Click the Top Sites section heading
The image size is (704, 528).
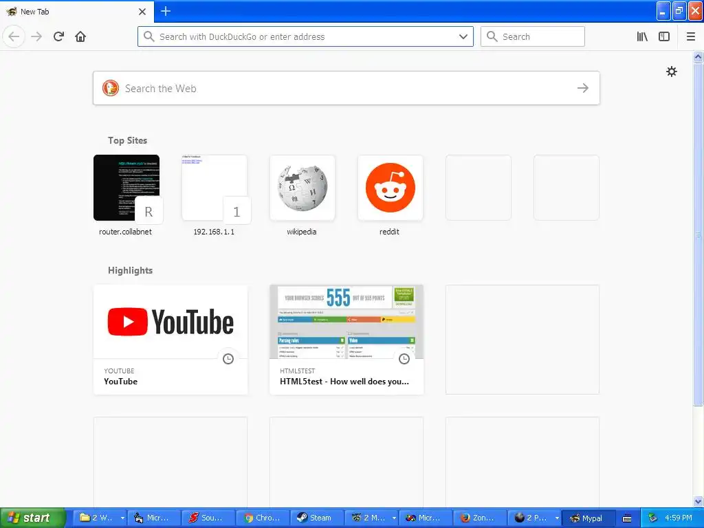(127, 140)
